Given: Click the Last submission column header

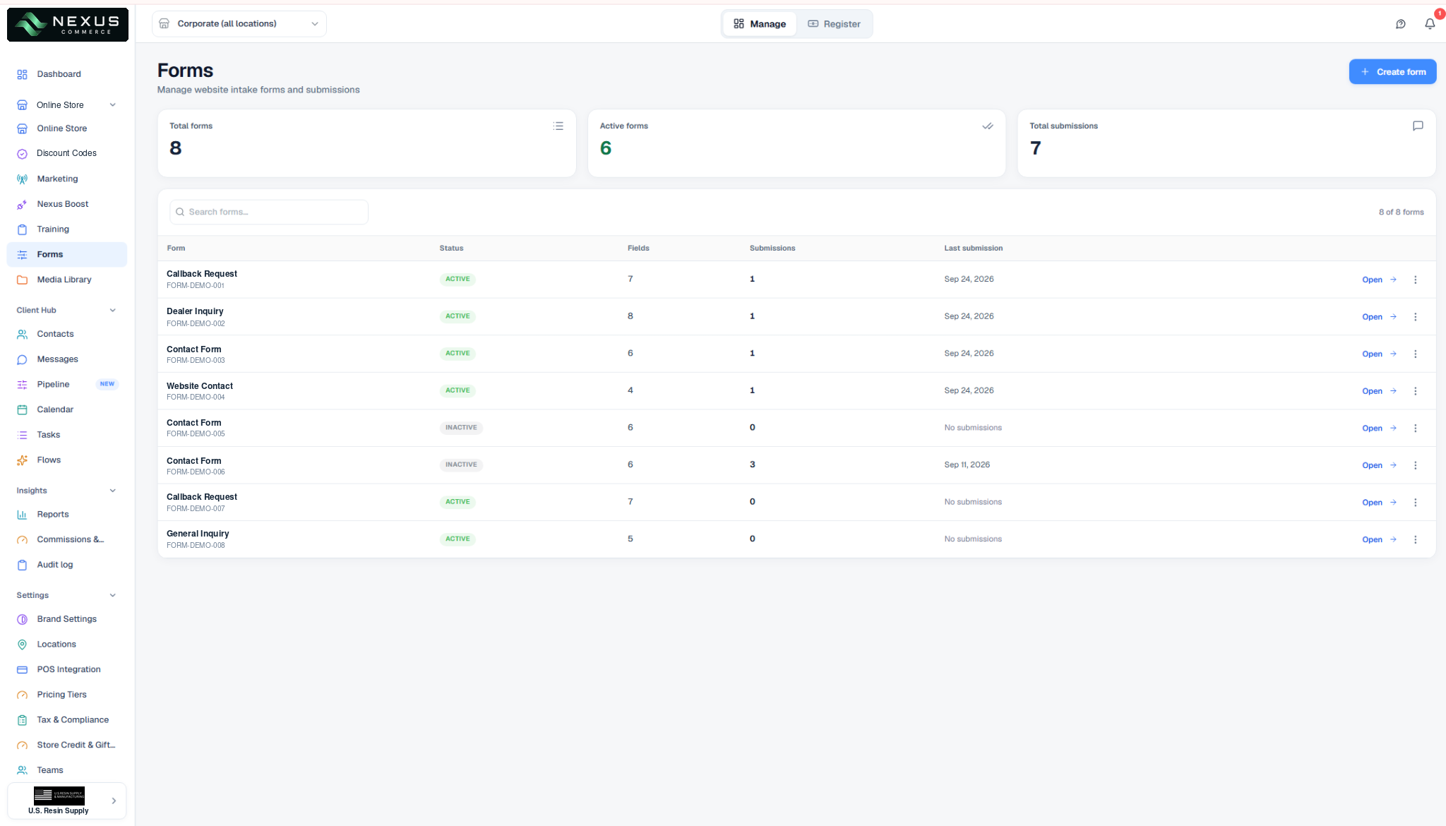Looking at the screenshot, I should 973,249.
